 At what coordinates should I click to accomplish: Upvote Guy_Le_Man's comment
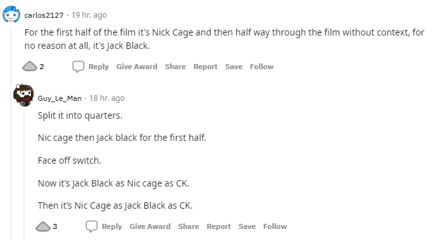[43, 226]
